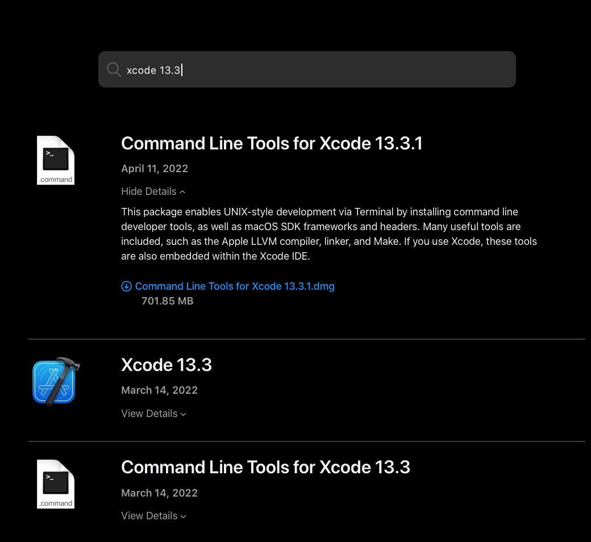Click the Command Line Tools for Xcode 13.3 title
The image size is (591, 542).
tap(266, 468)
